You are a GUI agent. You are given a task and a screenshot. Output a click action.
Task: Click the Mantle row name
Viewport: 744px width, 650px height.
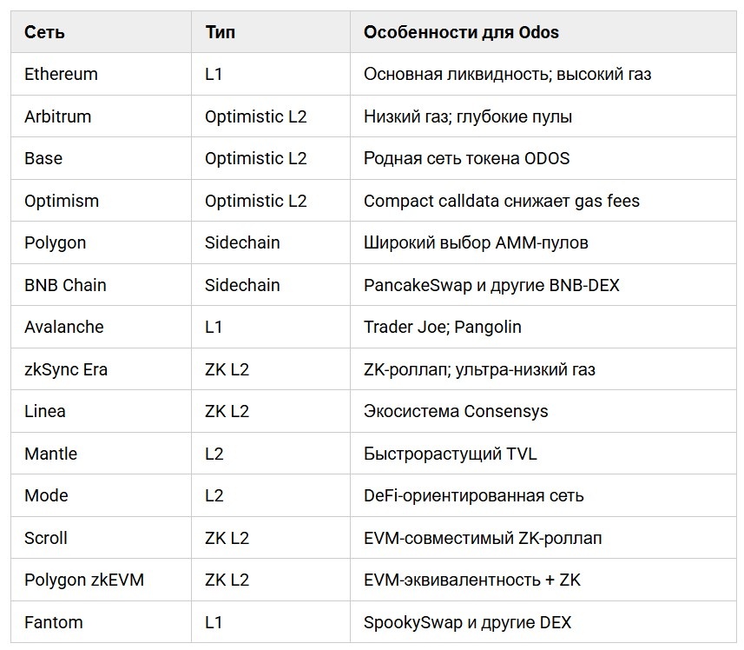click(x=50, y=454)
